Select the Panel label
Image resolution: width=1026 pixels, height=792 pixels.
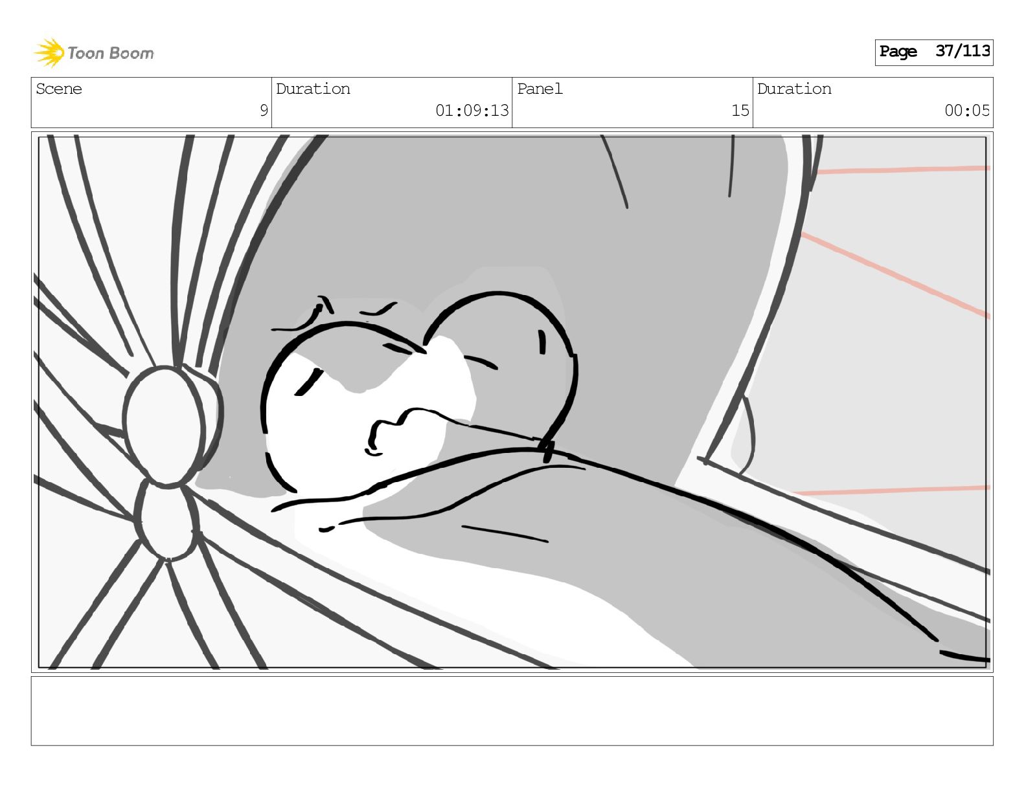(x=540, y=89)
